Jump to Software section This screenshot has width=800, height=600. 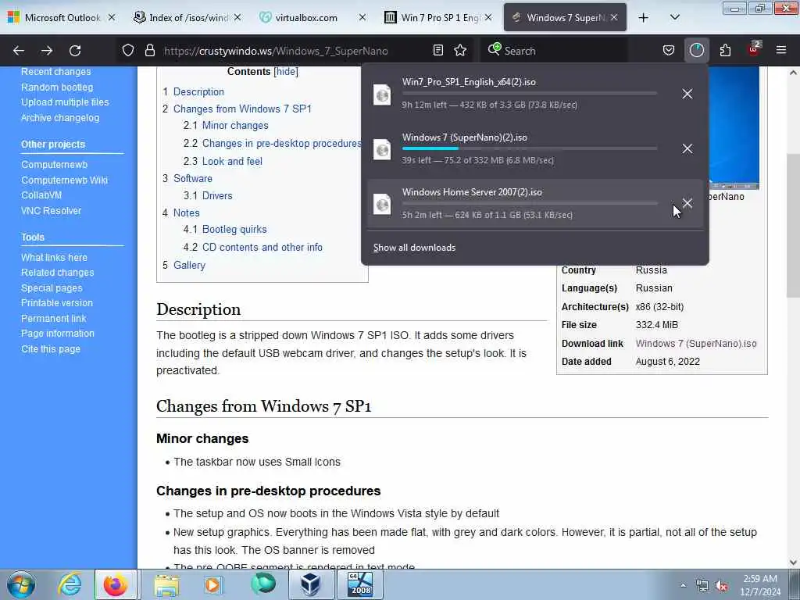tap(192, 179)
